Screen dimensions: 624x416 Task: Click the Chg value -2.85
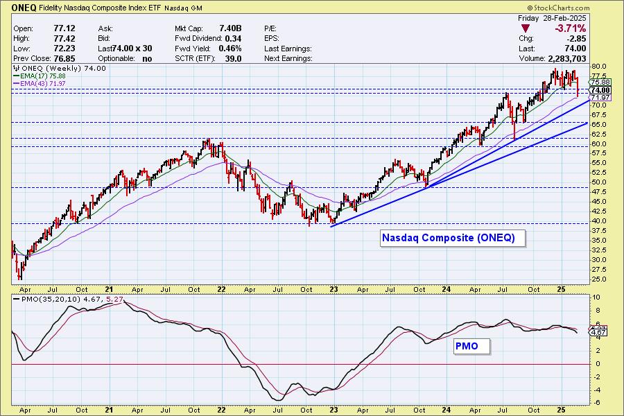click(x=575, y=39)
